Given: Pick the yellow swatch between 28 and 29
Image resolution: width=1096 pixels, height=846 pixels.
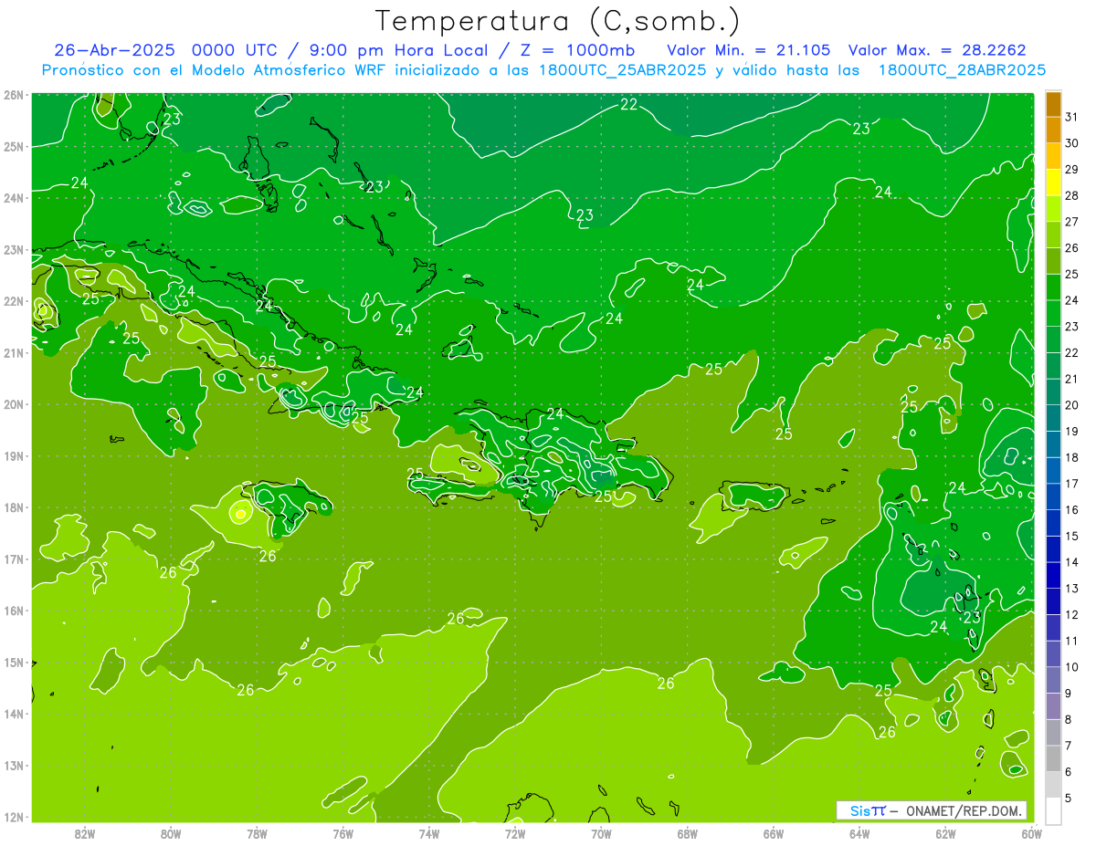Looking at the screenshot, I should point(1053,183).
